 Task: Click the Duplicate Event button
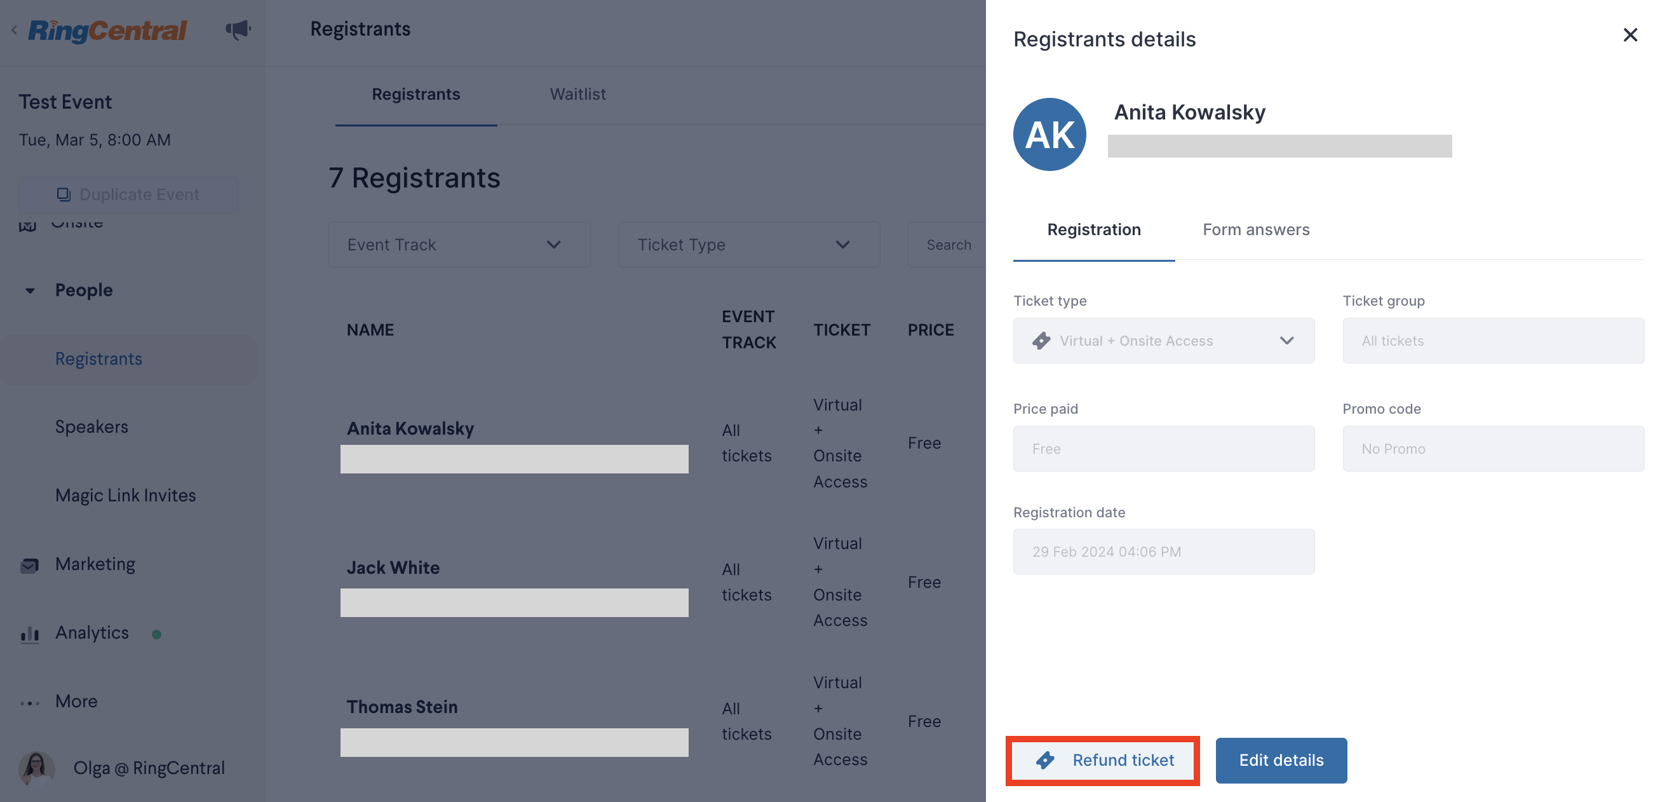[x=128, y=195]
